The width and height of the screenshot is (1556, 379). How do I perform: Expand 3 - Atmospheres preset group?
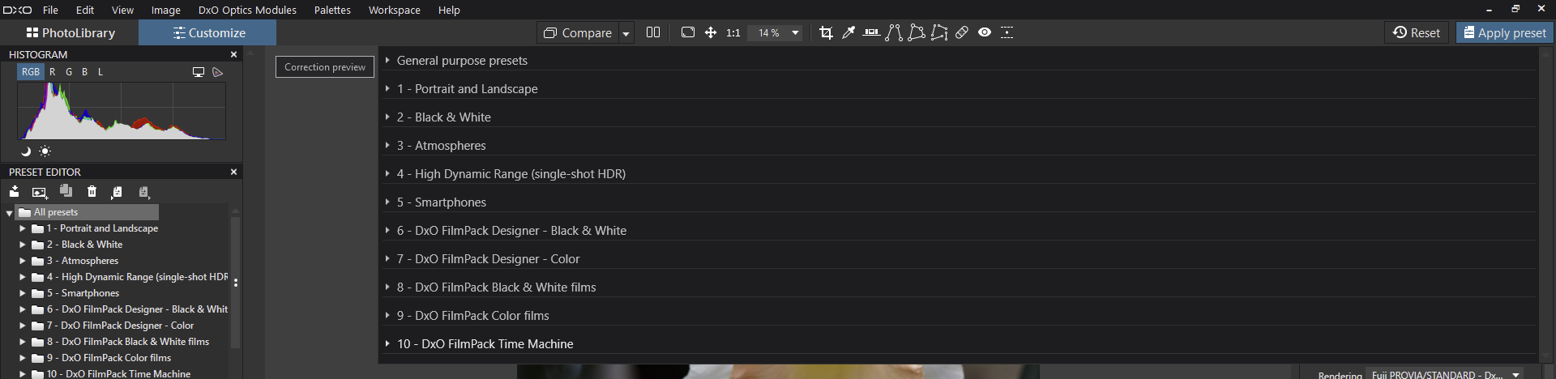(387, 146)
